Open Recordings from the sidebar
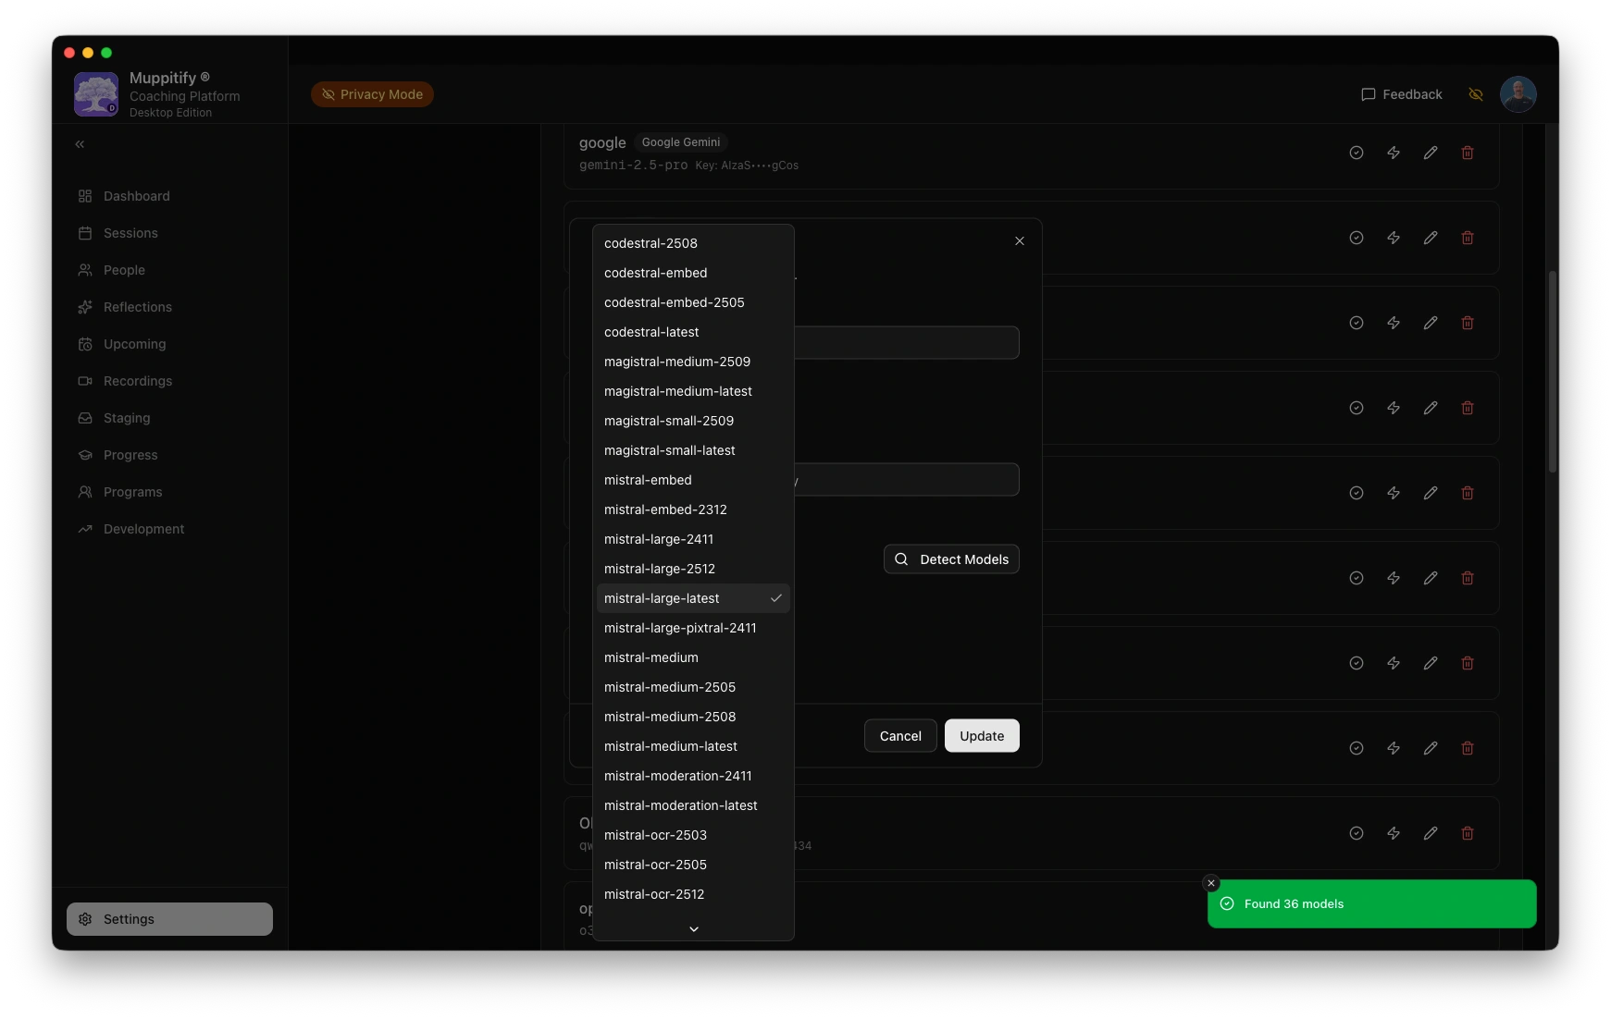 137,381
